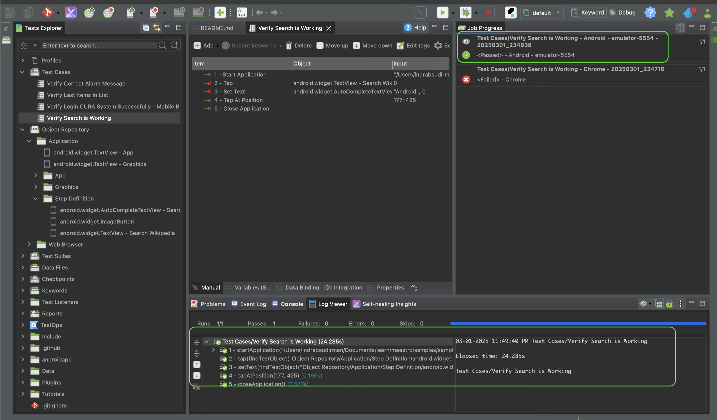
Task: Open the AI code generation icon
Action: 242,12
